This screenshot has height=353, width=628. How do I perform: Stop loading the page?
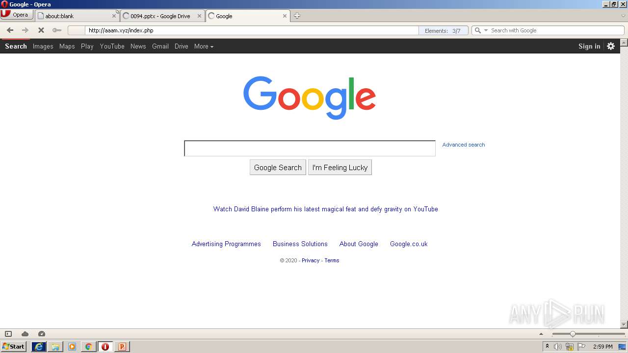[x=41, y=30]
